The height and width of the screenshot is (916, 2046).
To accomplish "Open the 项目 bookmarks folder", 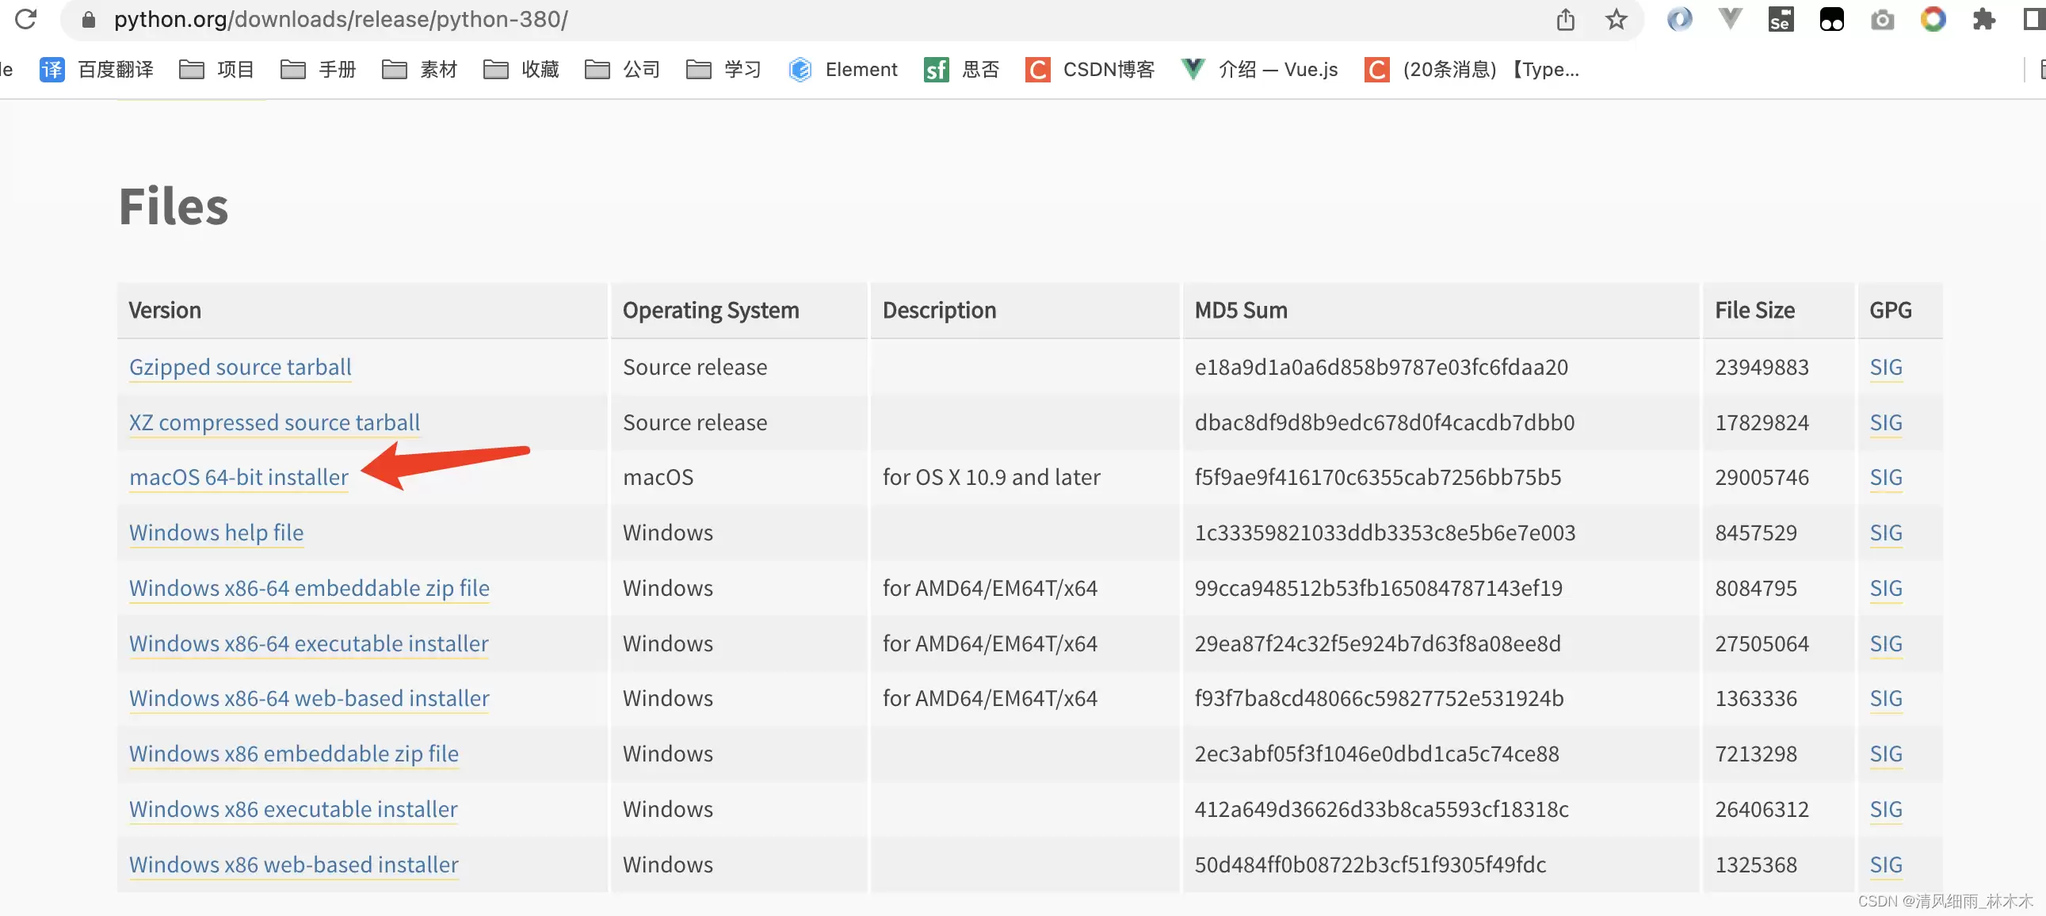I will pyautogui.click(x=216, y=69).
